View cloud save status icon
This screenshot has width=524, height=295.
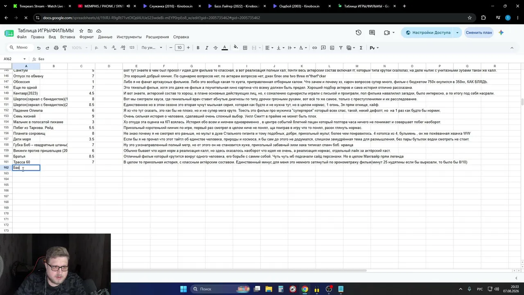tap(99, 31)
